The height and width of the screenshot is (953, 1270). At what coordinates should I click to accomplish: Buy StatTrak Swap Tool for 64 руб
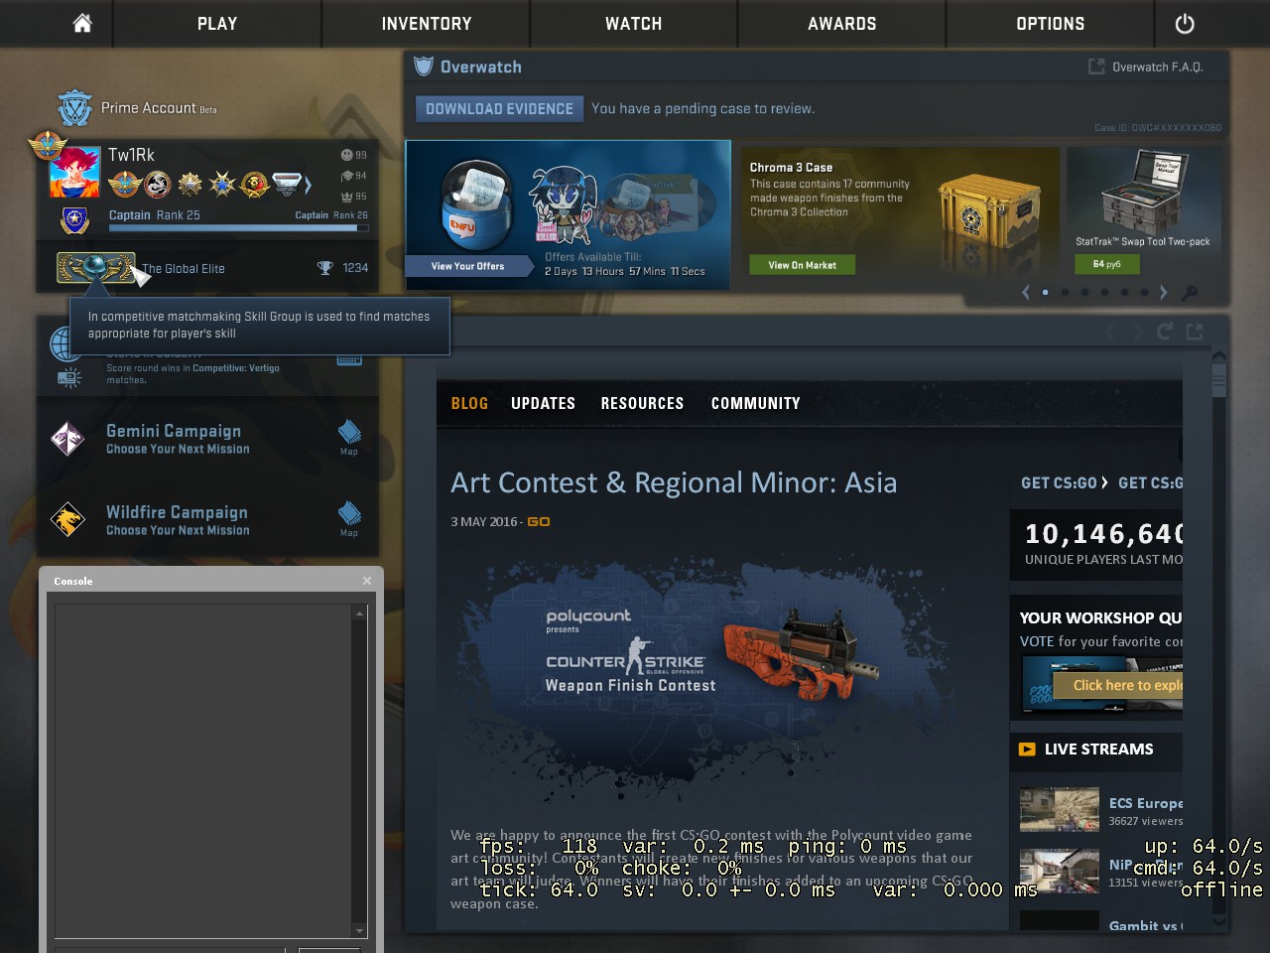(1107, 264)
